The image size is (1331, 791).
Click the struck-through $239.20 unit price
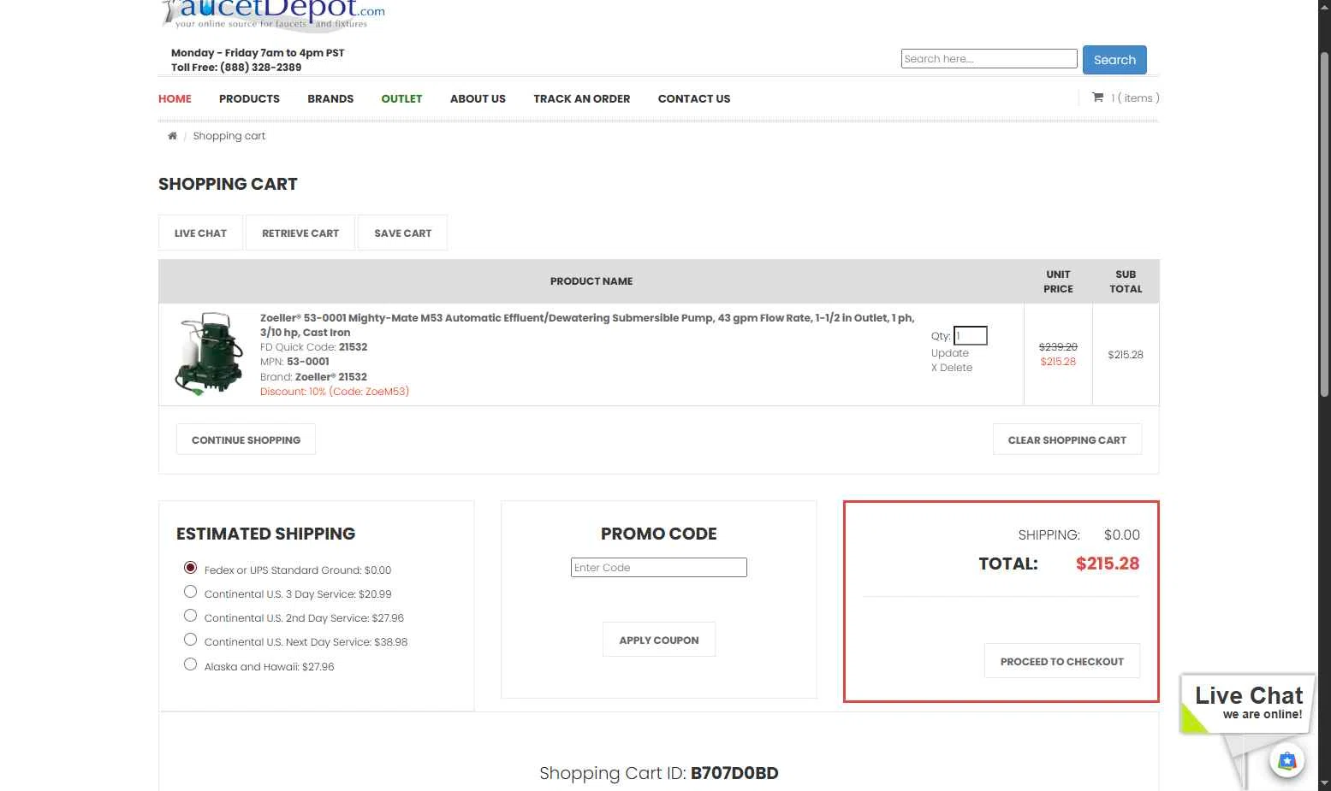pos(1058,347)
